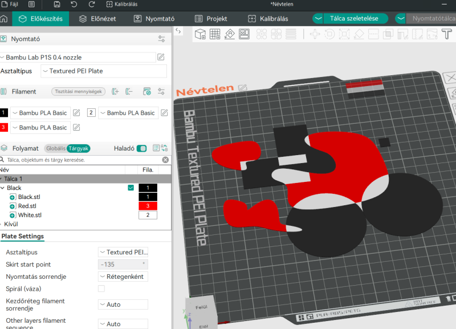Select Red.stl in the object list

point(27,206)
